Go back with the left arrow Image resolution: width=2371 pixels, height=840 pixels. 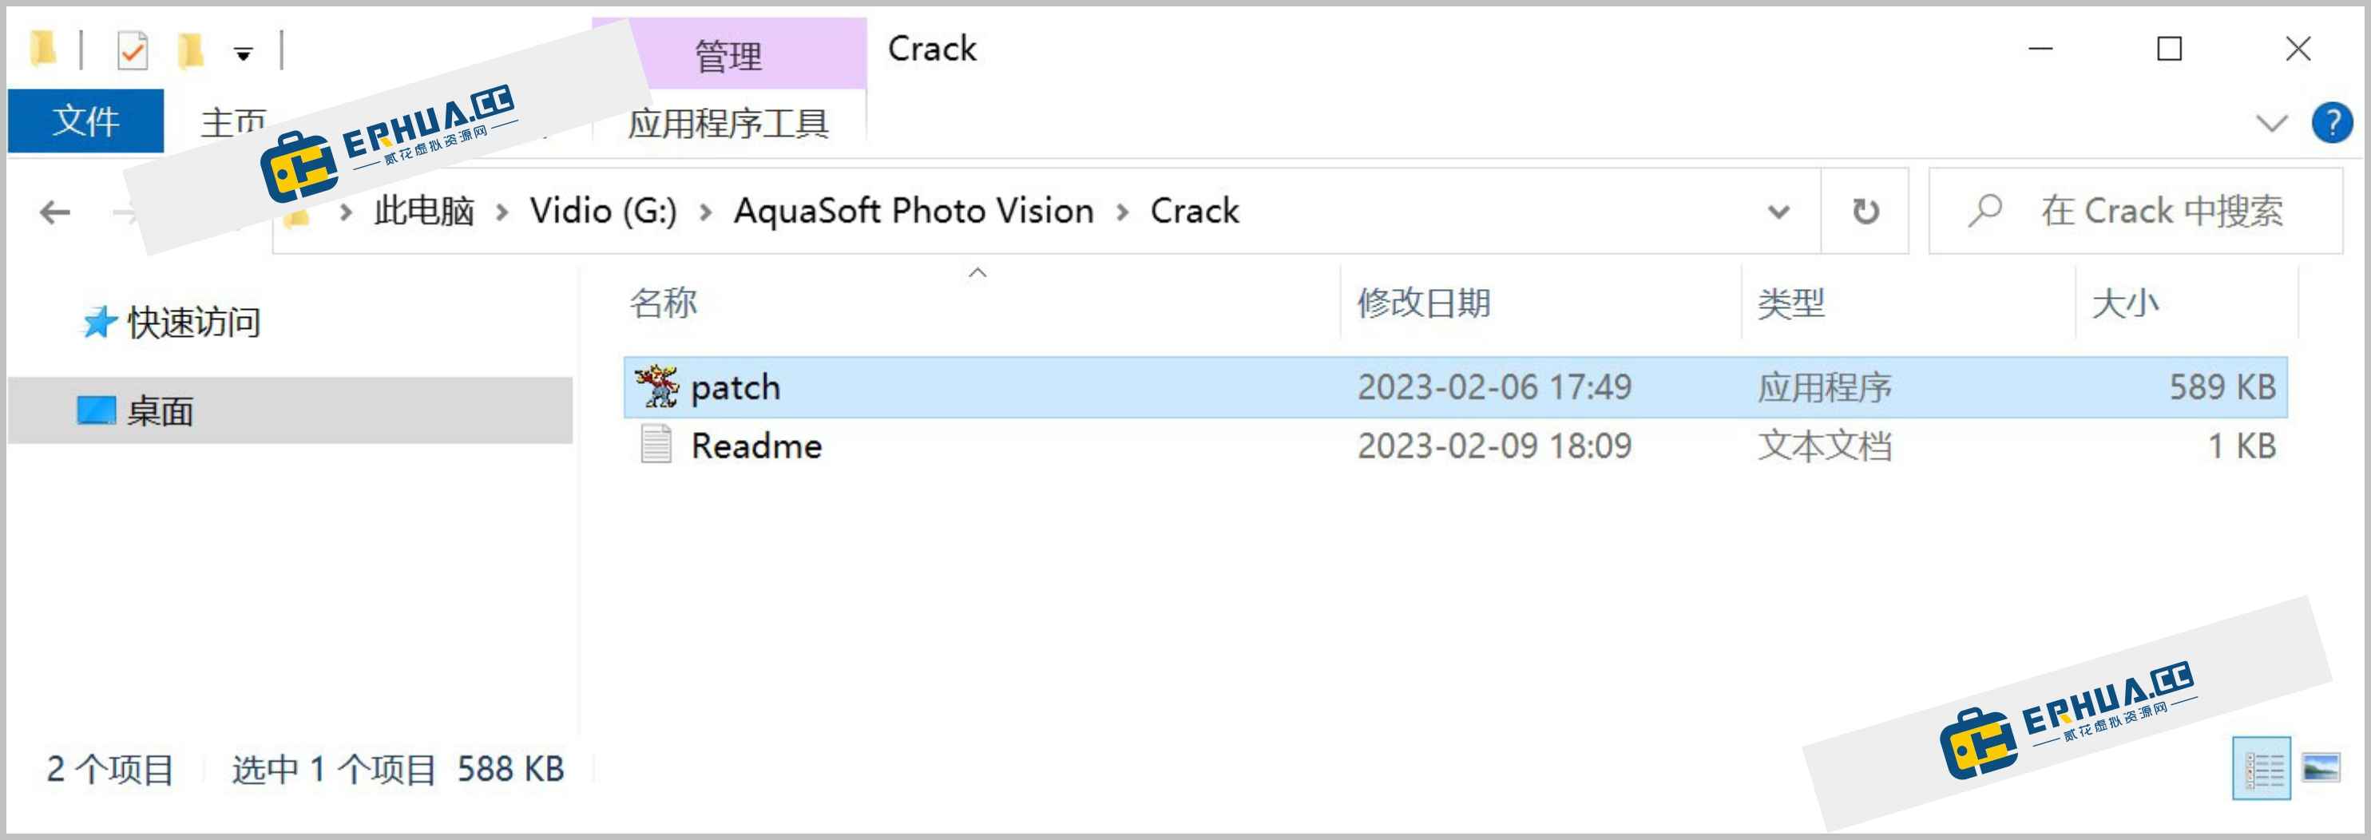(55, 212)
